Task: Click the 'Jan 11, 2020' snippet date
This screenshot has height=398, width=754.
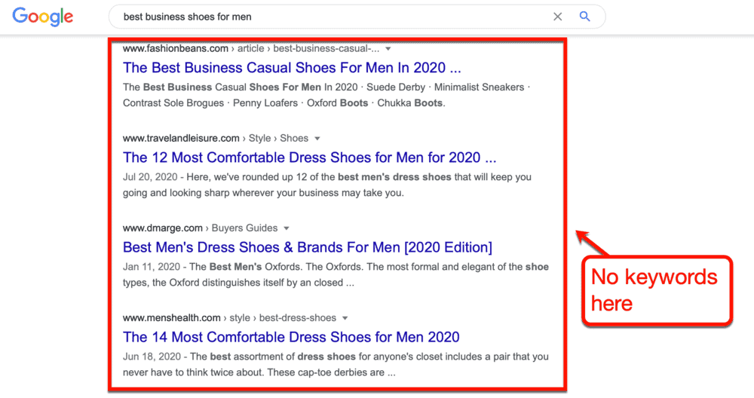Action: point(151,268)
